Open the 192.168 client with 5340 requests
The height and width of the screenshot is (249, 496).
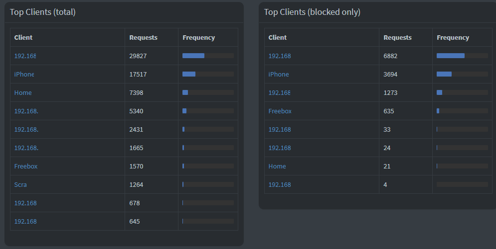click(26, 111)
